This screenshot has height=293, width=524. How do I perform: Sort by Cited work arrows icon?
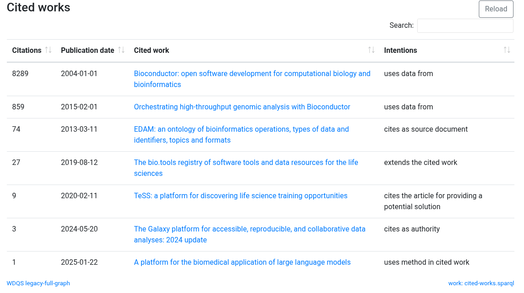coord(371,50)
